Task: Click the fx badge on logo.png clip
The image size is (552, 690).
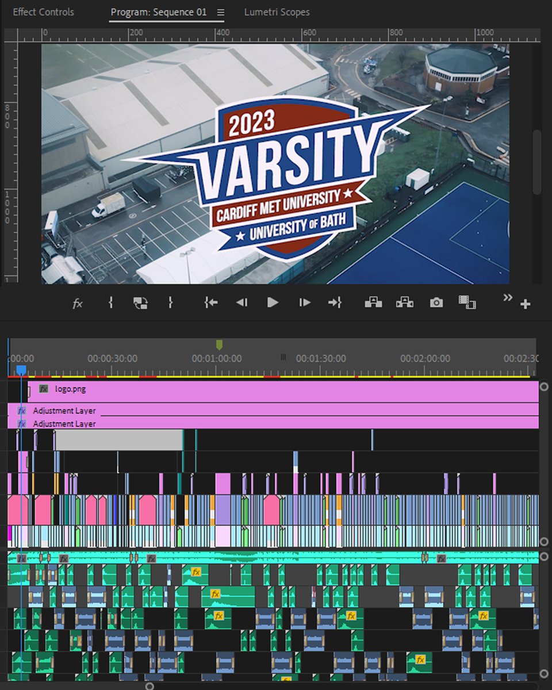Action: (44, 389)
